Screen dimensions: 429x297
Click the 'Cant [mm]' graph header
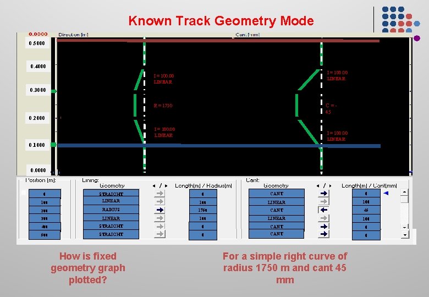pyautogui.click(x=248, y=35)
